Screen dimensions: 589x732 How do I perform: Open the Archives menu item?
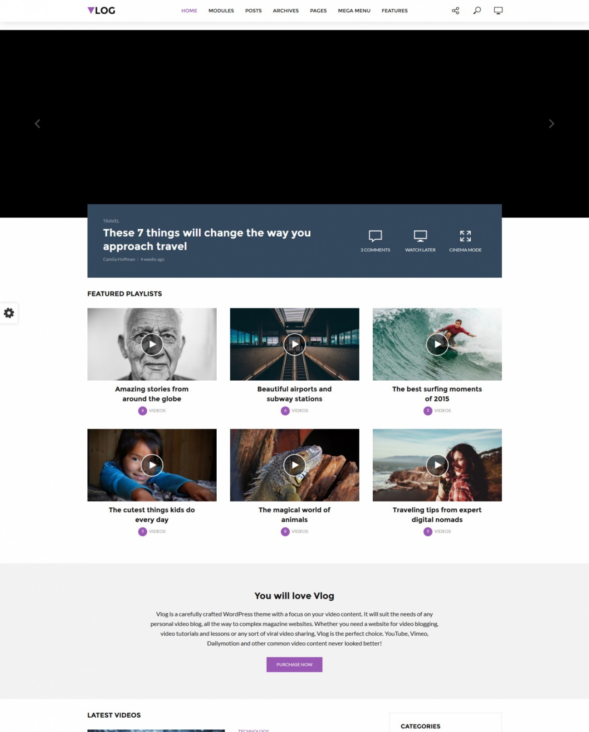[285, 11]
